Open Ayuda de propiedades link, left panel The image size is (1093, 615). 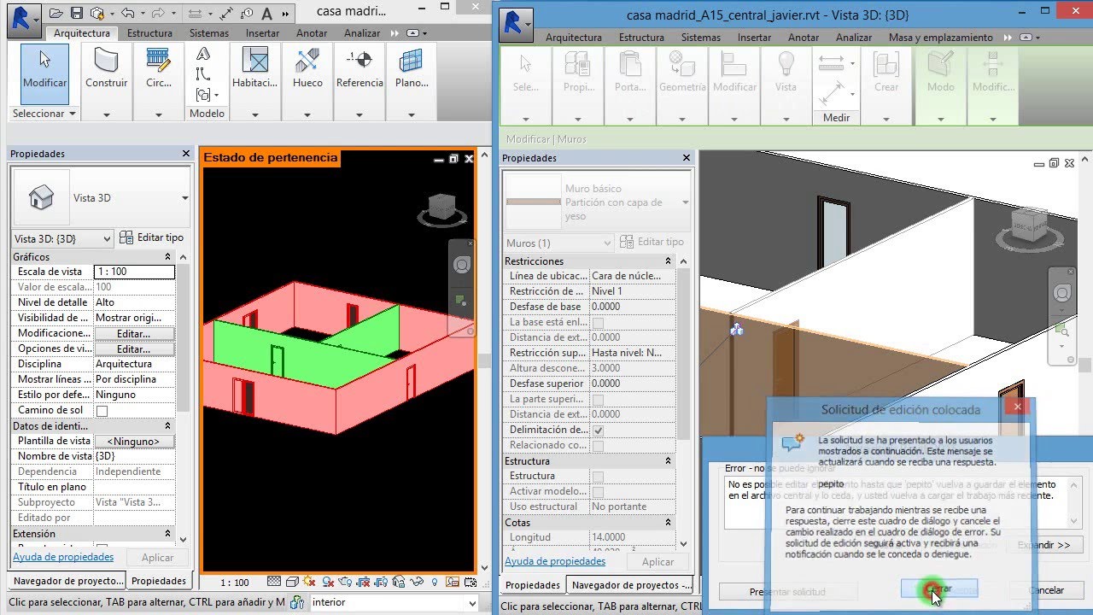pyautogui.click(x=63, y=557)
